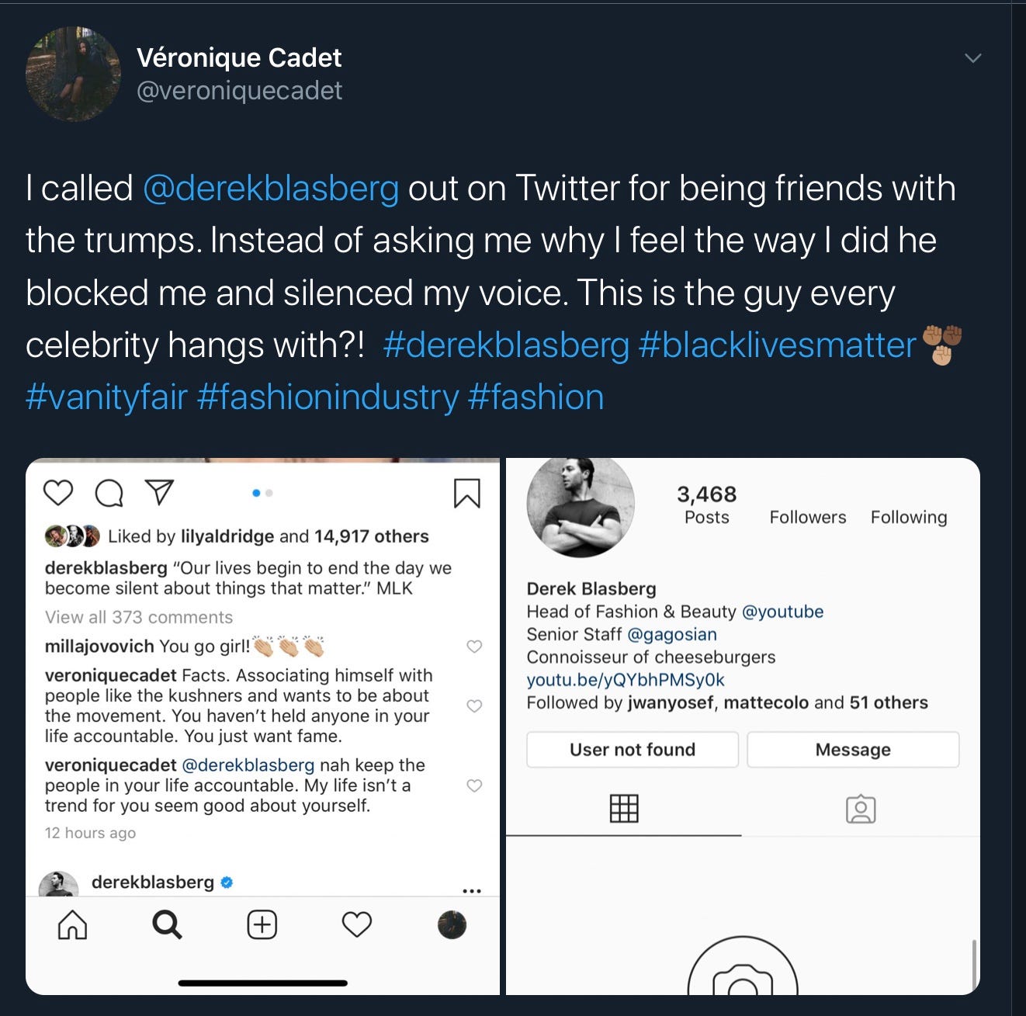The image size is (1026, 1016).
Task: Open the youtu.be/yQYbhPMSy0k bio link
Action: coord(626,680)
